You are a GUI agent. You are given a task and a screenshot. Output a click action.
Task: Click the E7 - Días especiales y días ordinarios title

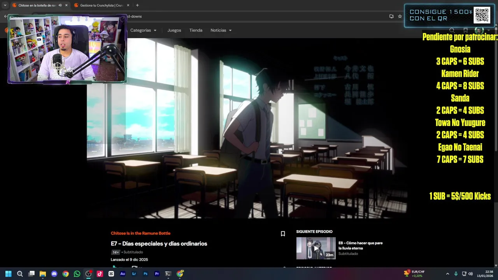(x=159, y=244)
